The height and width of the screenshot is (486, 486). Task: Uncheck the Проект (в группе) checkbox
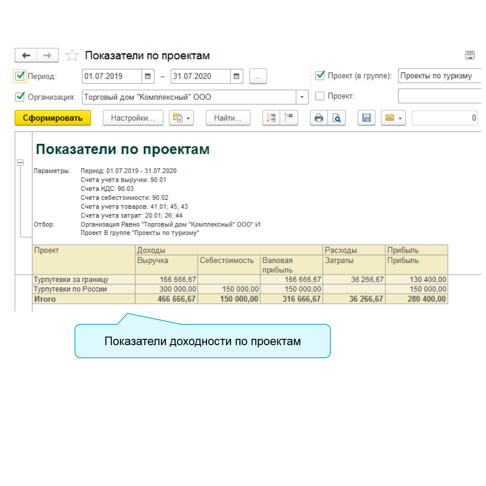[320, 75]
